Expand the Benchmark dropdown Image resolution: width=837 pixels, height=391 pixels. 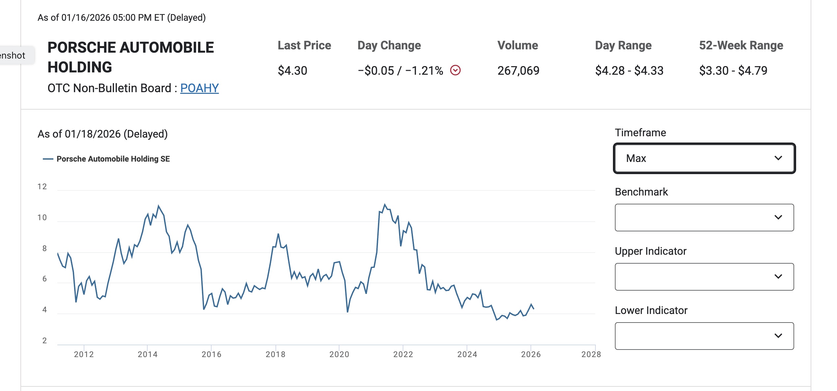pos(704,218)
